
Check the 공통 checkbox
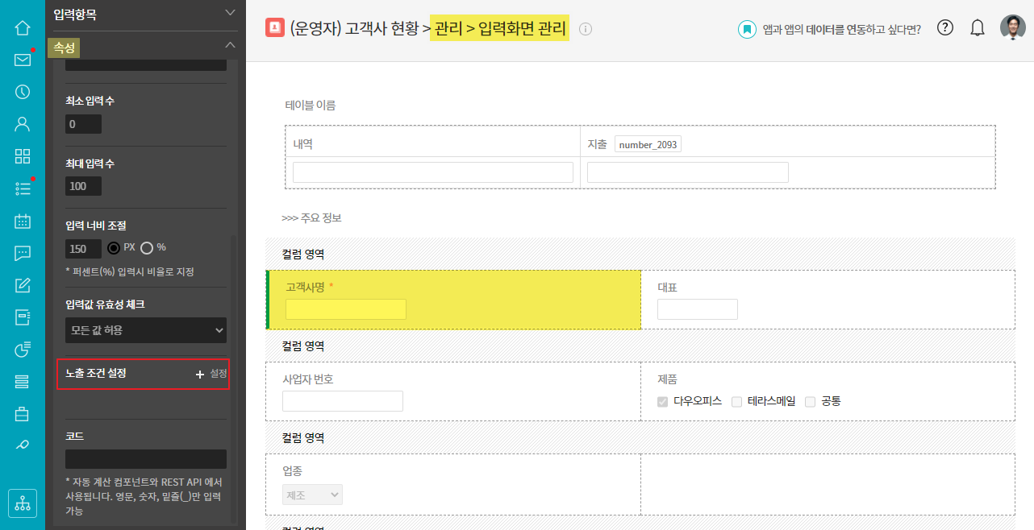pyautogui.click(x=811, y=401)
